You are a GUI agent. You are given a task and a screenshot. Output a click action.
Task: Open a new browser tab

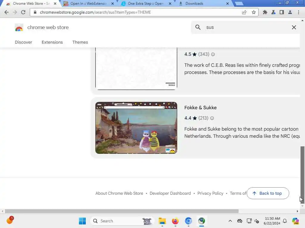click(x=239, y=4)
